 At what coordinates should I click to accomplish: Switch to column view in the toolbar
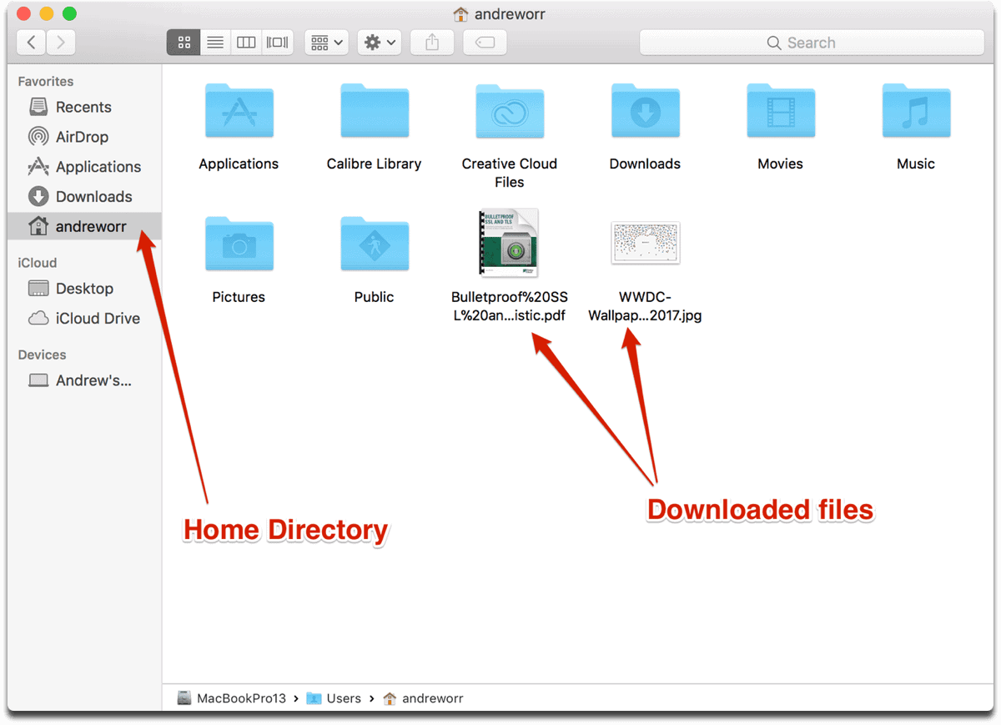click(246, 42)
